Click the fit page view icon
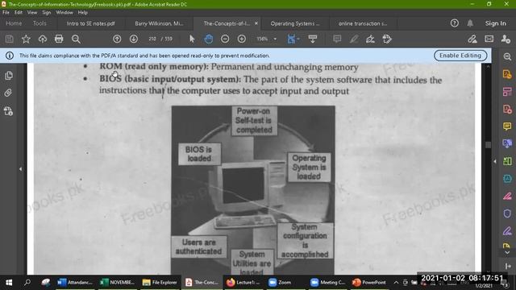Screen dimensions: 516x290 (291, 39)
